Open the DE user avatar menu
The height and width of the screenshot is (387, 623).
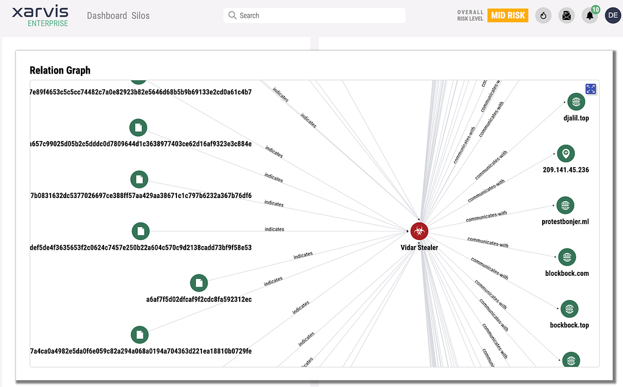click(x=613, y=16)
